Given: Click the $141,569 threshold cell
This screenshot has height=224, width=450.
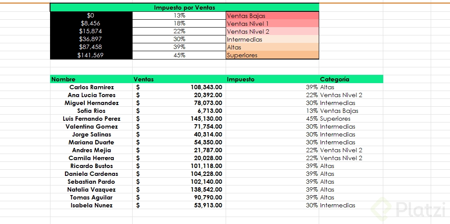Looking at the screenshot, I should [91, 55].
